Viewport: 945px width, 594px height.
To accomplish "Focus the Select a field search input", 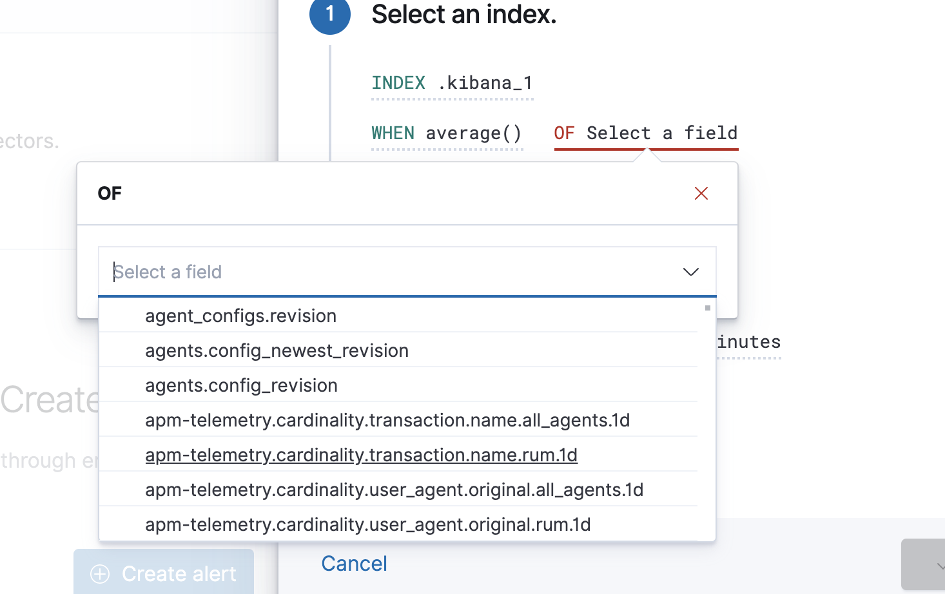I will point(387,272).
